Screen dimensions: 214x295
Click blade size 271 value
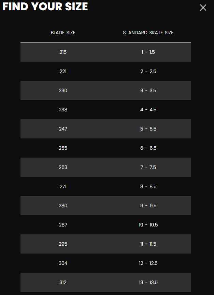[63, 186]
